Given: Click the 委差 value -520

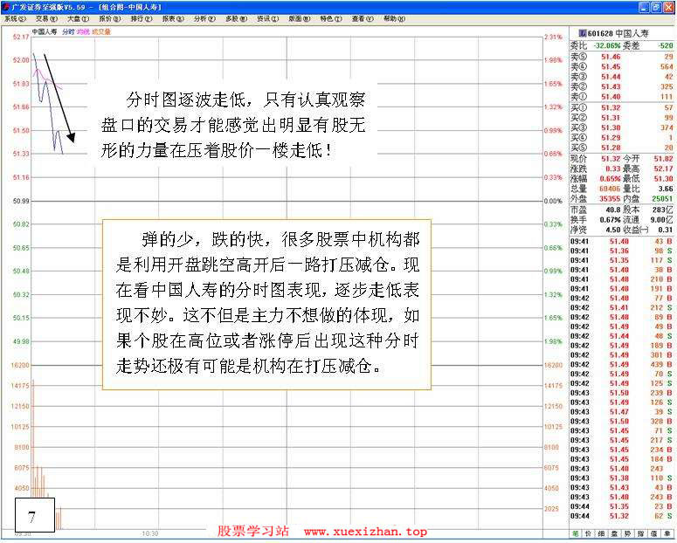Looking at the screenshot, I should tap(666, 45).
